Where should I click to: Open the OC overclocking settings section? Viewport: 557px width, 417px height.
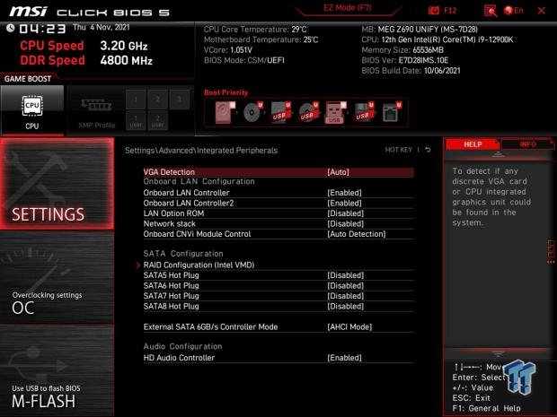(57, 278)
